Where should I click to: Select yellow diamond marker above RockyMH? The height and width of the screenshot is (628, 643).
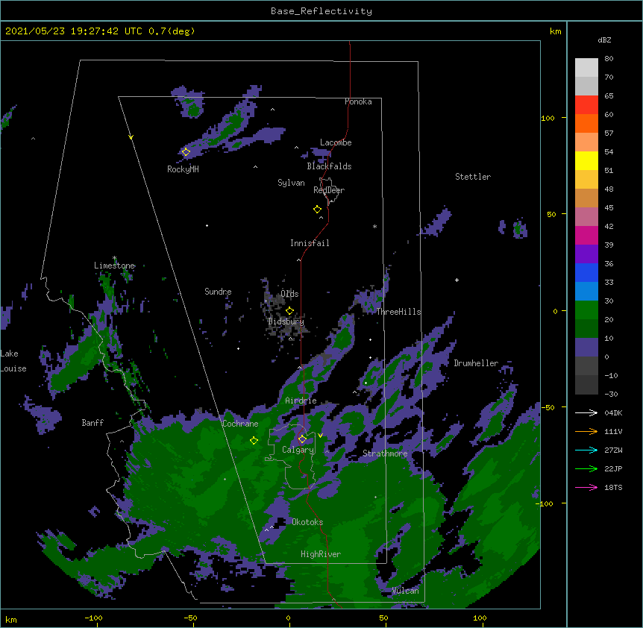[186, 152]
